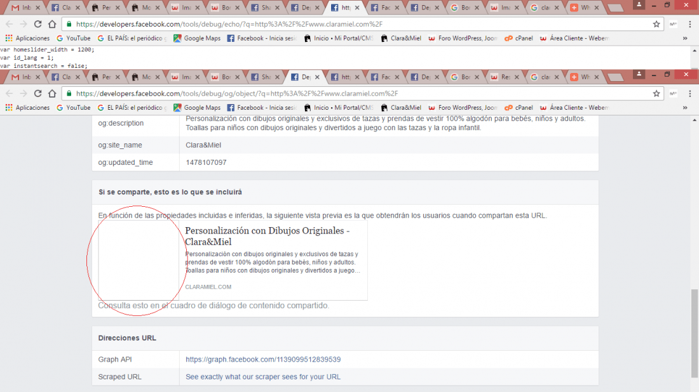Reload page in the upper browser window

(x=38, y=24)
